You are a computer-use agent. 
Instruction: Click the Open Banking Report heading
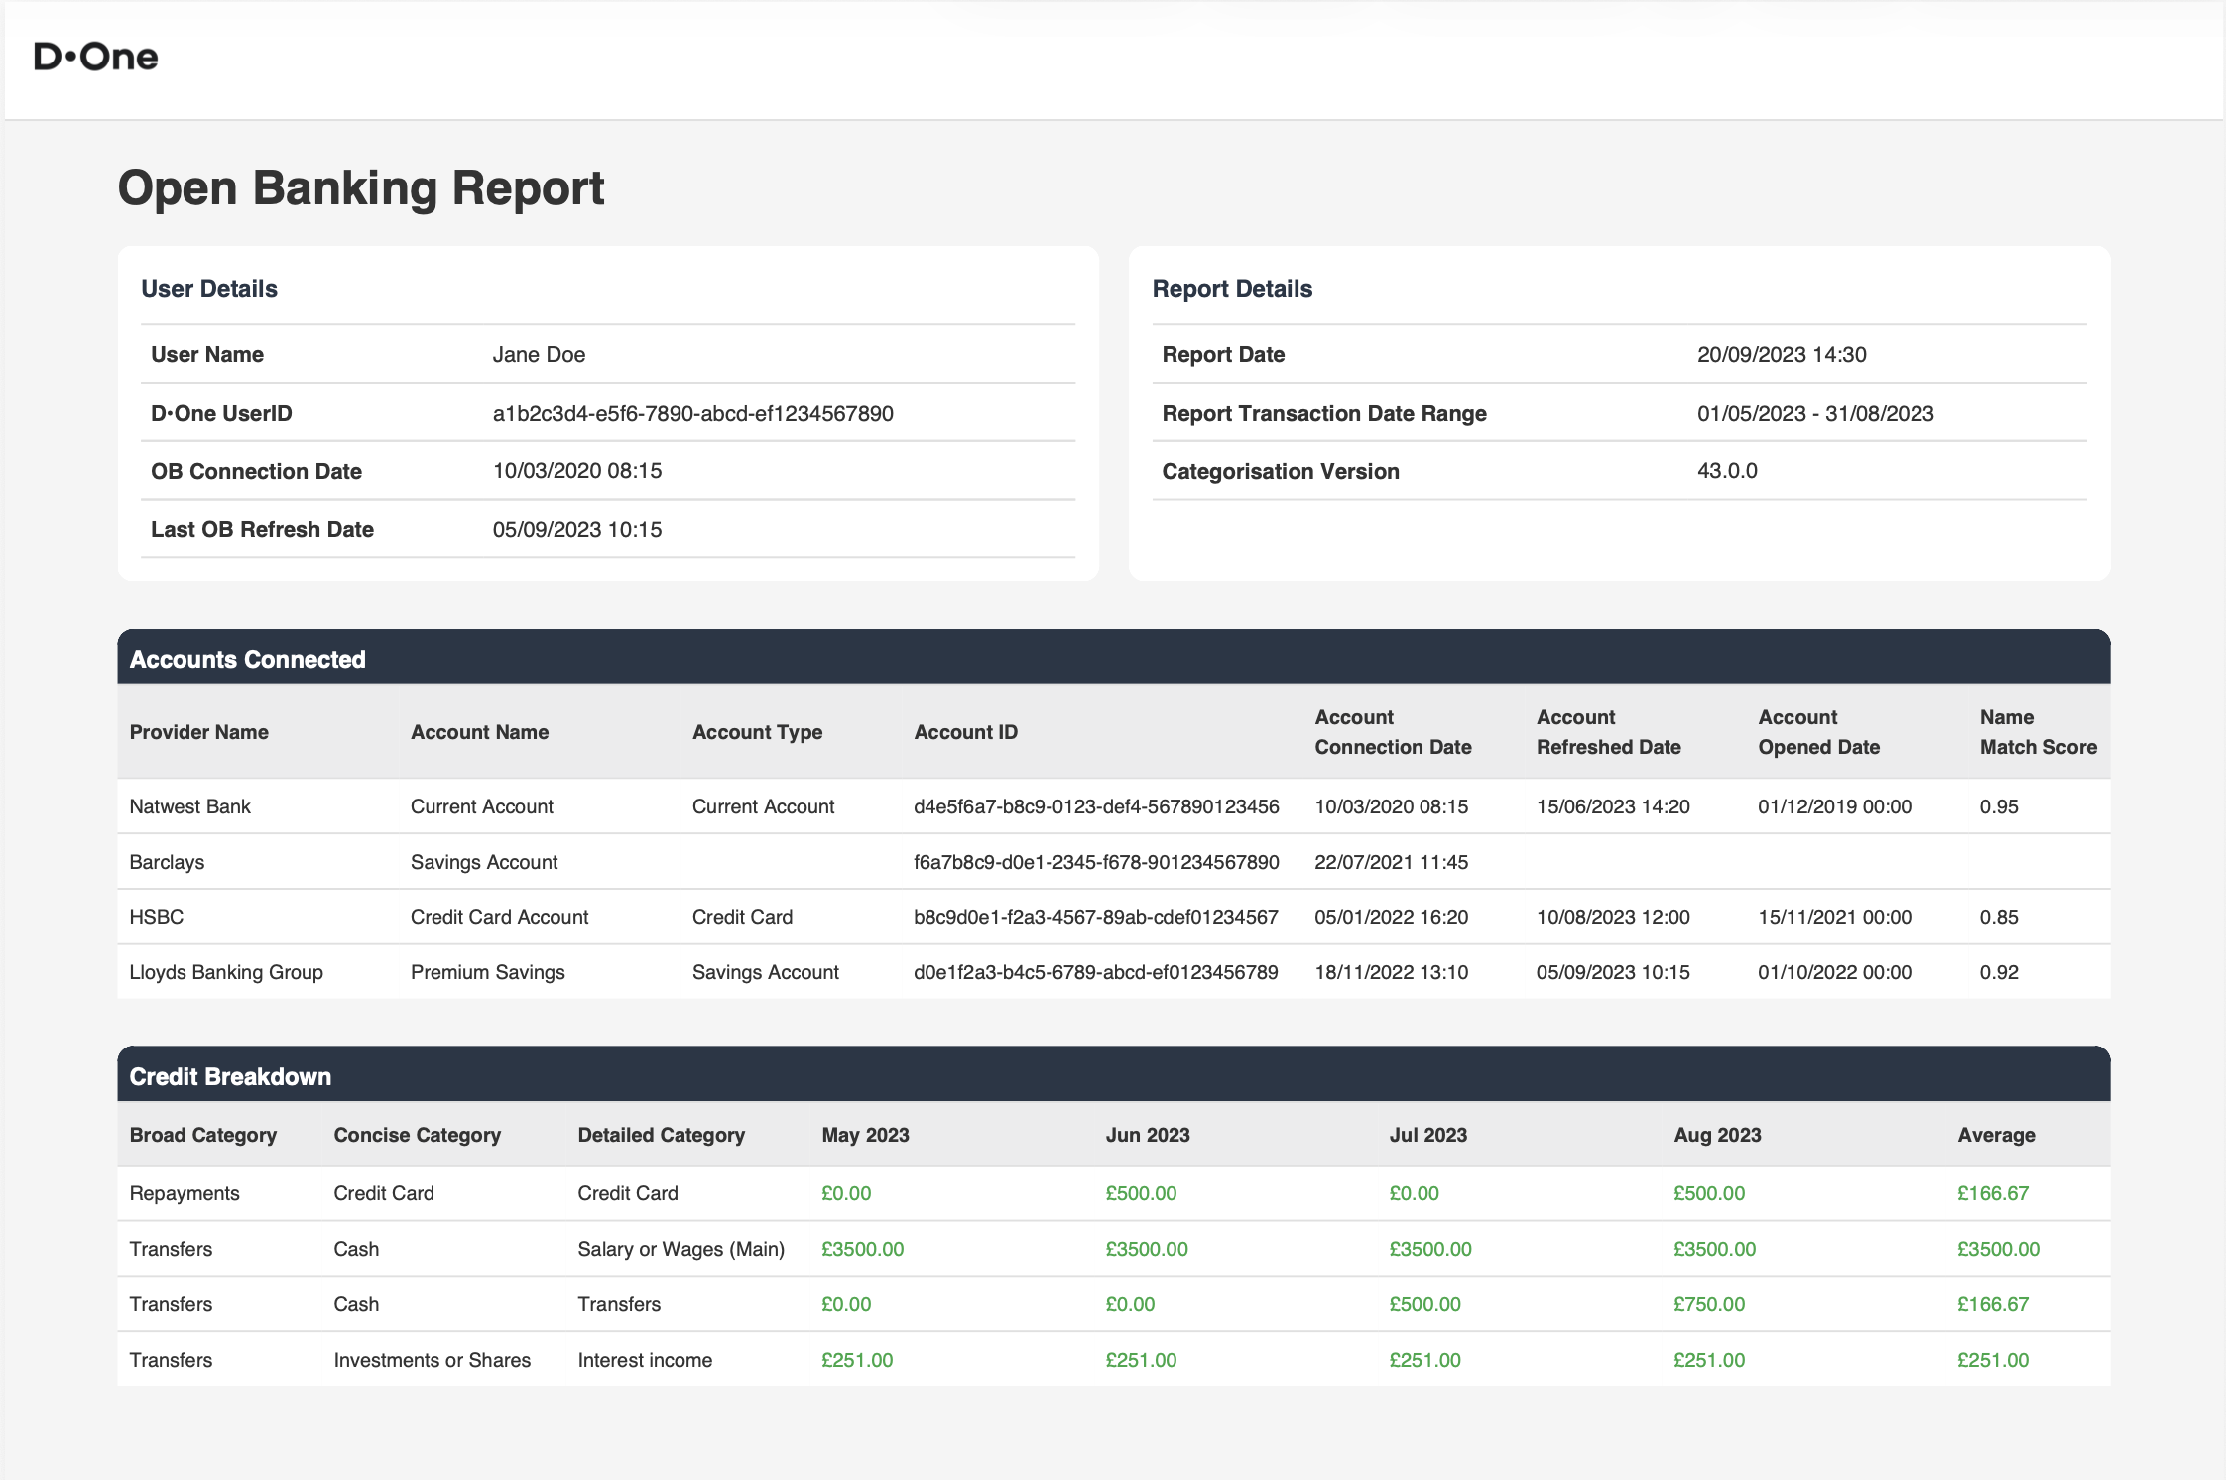[x=361, y=187]
